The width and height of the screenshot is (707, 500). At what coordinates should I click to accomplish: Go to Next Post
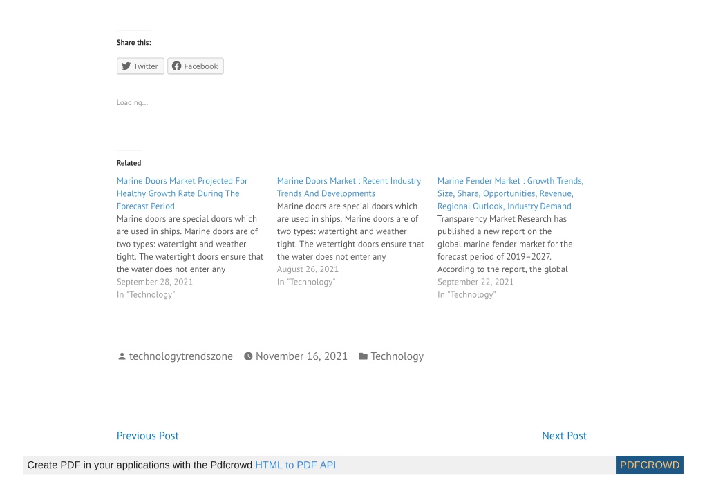tap(564, 436)
